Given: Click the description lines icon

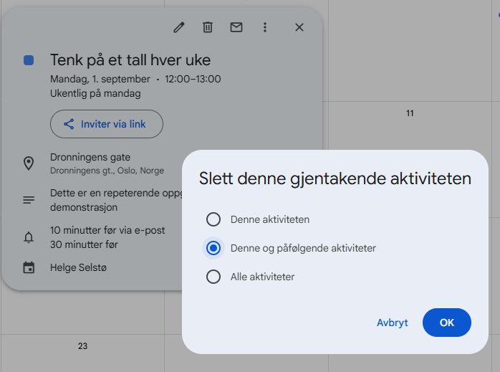Looking at the screenshot, I should pos(29,200).
